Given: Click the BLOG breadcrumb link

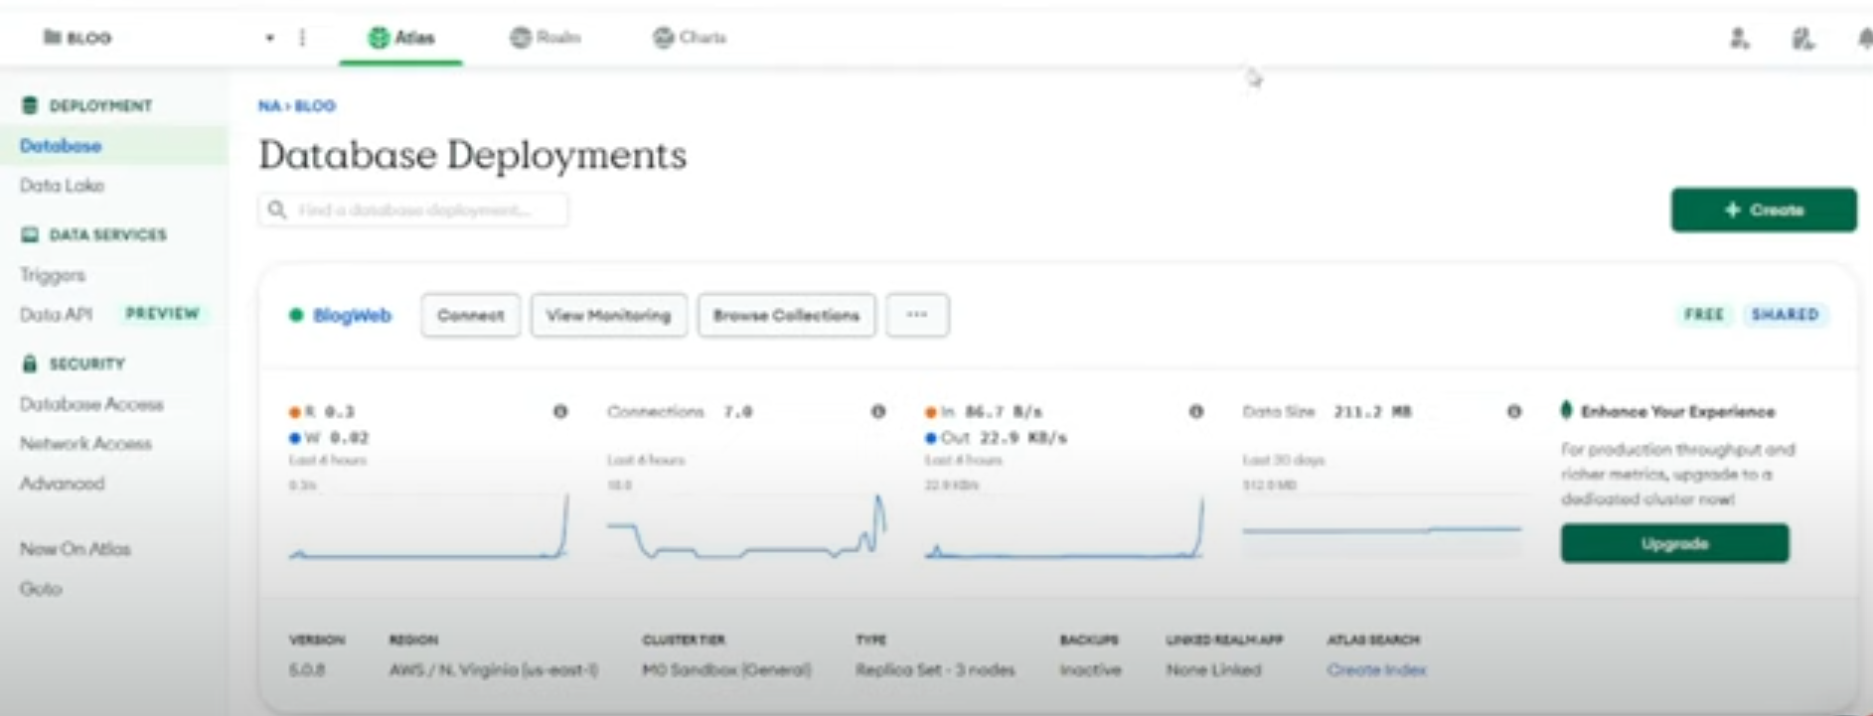Looking at the screenshot, I should (x=315, y=106).
